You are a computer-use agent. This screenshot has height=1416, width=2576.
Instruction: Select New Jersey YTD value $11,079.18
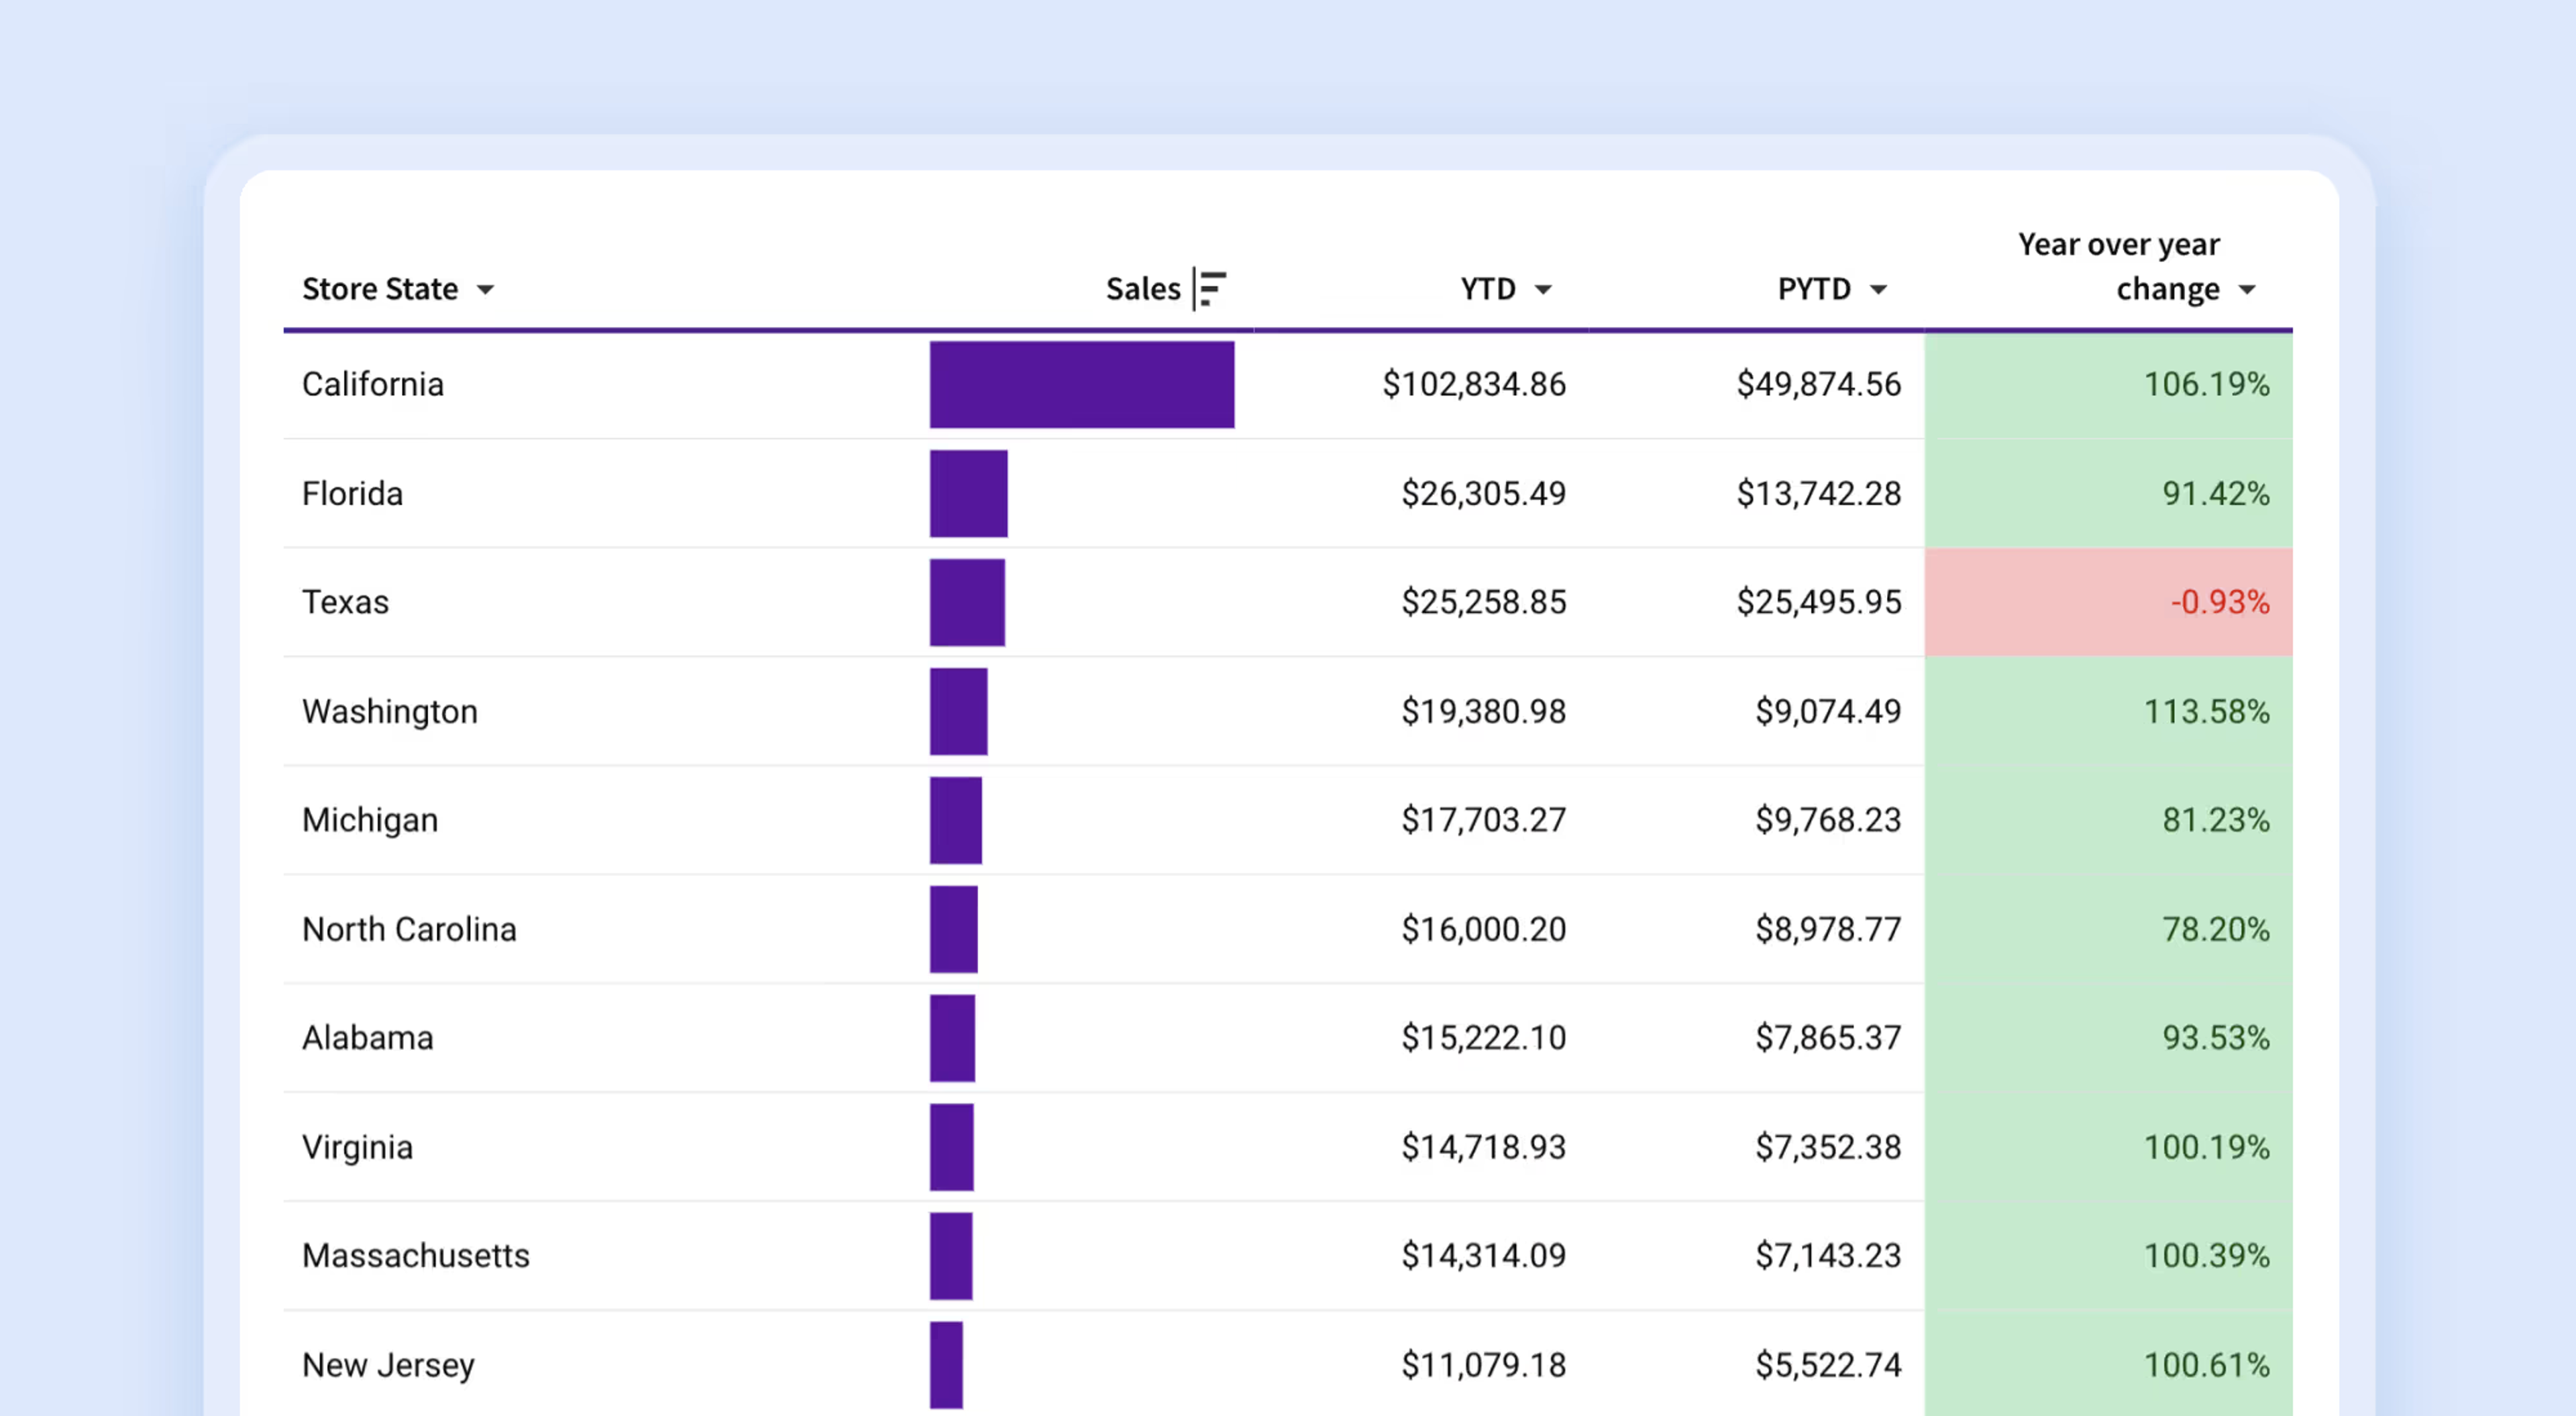click(x=1483, y=1365)
